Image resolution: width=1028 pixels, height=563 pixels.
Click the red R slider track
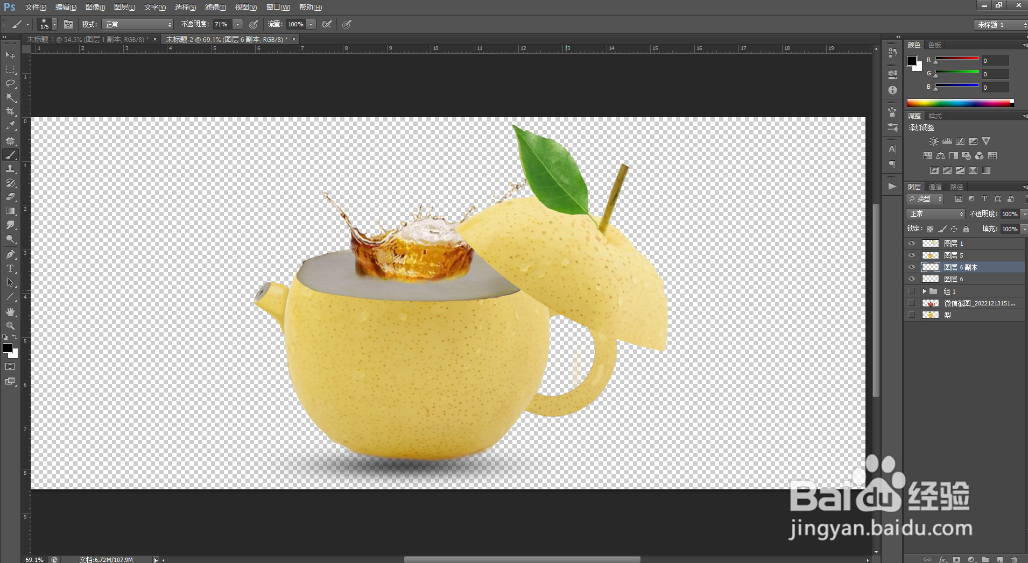956,59
